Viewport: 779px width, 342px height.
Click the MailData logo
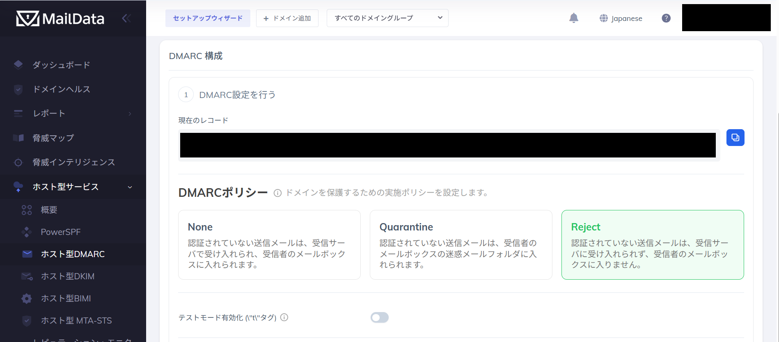pyautogui.click(x=60, y=18)
